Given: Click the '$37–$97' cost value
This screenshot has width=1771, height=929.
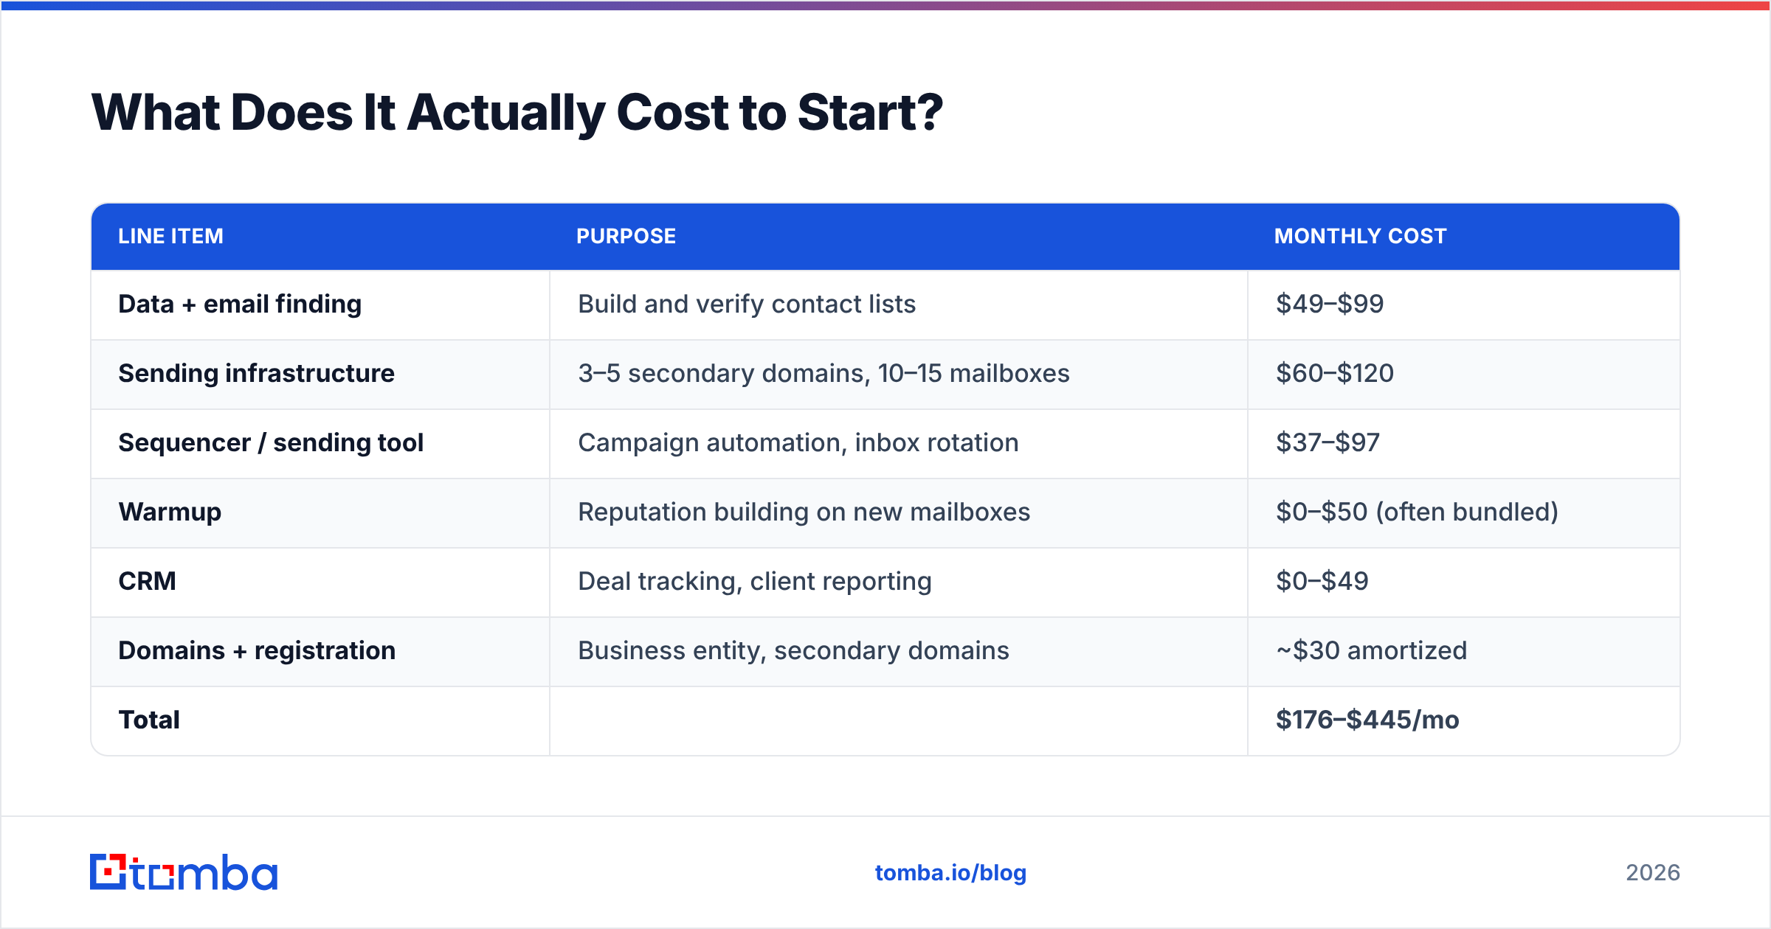Looking at the screenshot, I should 1328,442.
